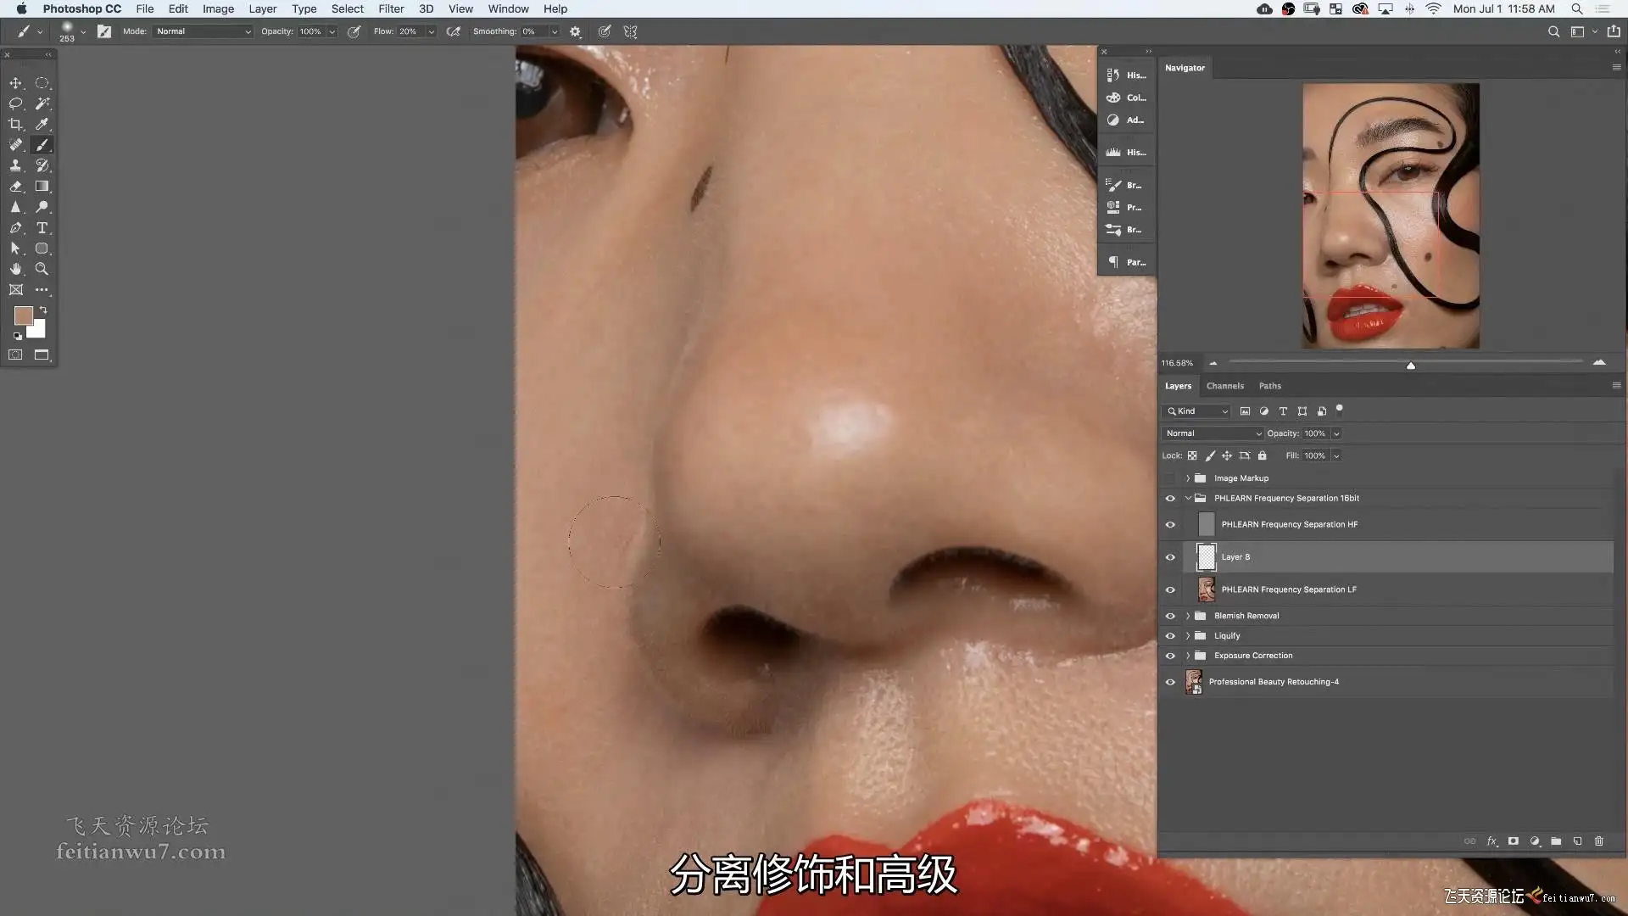
Task: Select the Professional Beauty Retouching-4 layer
Action: coord(1274,682)
